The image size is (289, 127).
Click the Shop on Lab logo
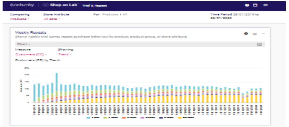[61, 5]
